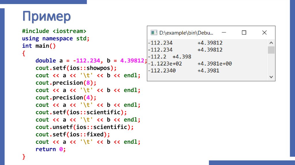Click output value -112.2 in console
Image resolution: width=295 pixels, height=165 pixels.
(x=157, y=57)
